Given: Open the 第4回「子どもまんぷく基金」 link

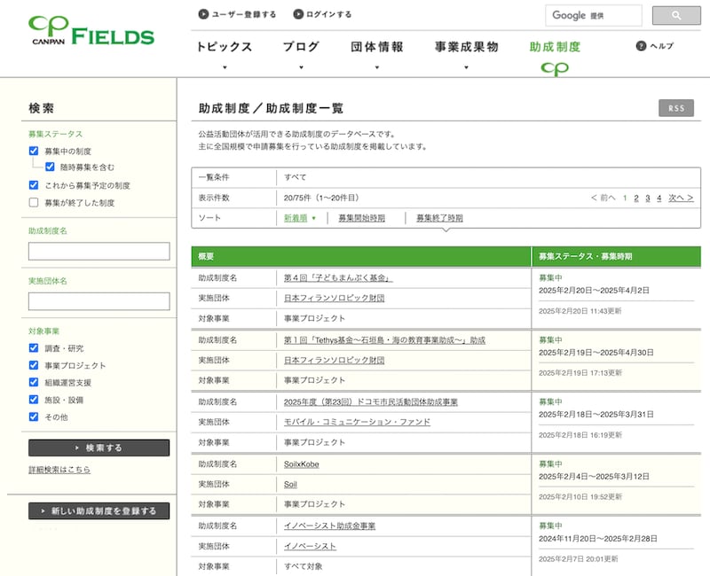Looking at the screenshot, I should click(338, 277).
